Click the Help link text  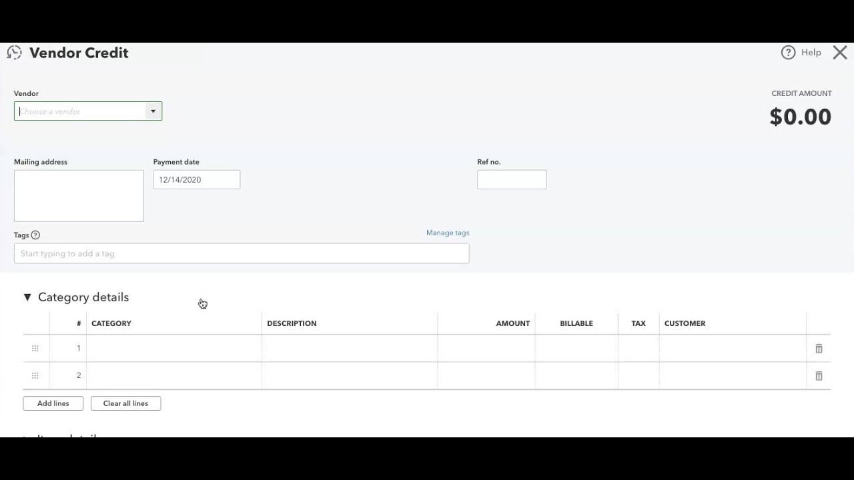point(811,53)
